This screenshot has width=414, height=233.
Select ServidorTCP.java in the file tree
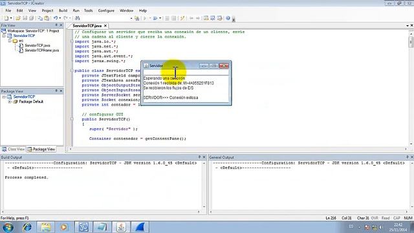38,45
